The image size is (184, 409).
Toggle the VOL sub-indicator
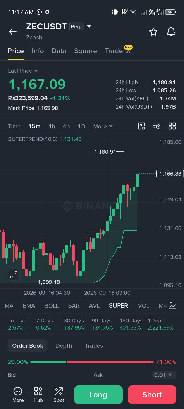pos(143,306)
